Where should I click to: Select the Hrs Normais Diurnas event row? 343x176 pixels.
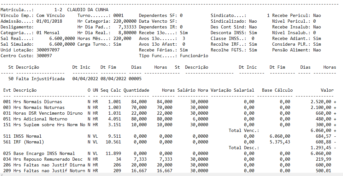click(x=170, y=102)
